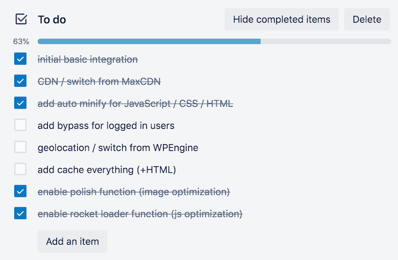Select the geolocation / switch from WPEngine text
This screenshot has width=398, height=260.
[x=118, y=148]
